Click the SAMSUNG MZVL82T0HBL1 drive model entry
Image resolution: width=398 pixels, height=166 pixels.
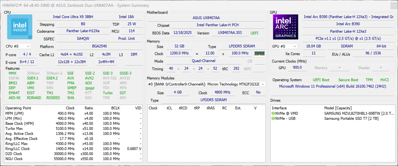(358, 114)
